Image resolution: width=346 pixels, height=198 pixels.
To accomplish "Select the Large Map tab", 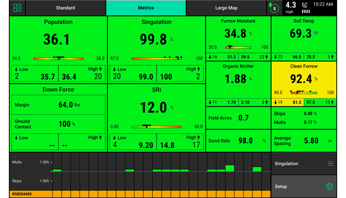I will (x=226, y=8).
